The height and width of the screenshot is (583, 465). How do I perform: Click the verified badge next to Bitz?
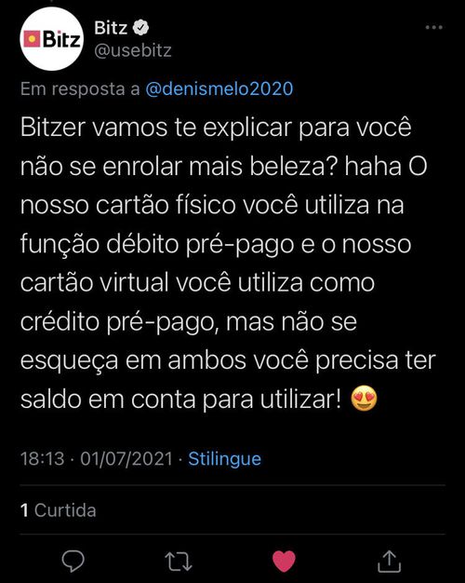(140, 28)
